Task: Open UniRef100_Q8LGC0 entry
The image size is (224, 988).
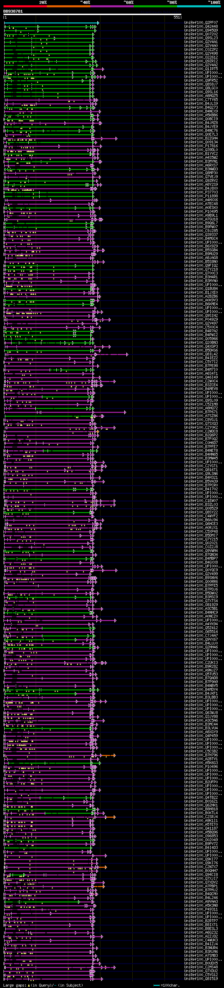Action: [x=201, y=88]
